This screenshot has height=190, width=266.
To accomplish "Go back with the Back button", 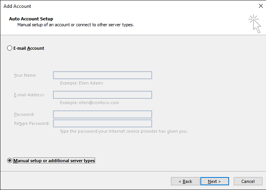I will [185, 181].
